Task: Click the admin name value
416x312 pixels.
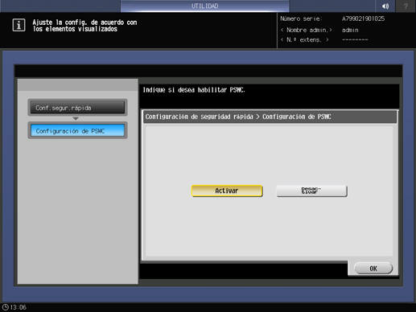Action: [x=350, y=30]
